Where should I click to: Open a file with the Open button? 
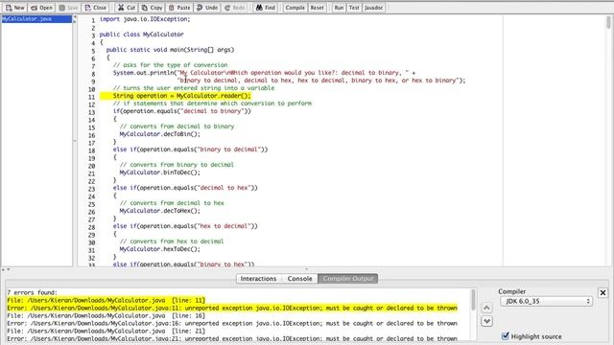point(41,8)
